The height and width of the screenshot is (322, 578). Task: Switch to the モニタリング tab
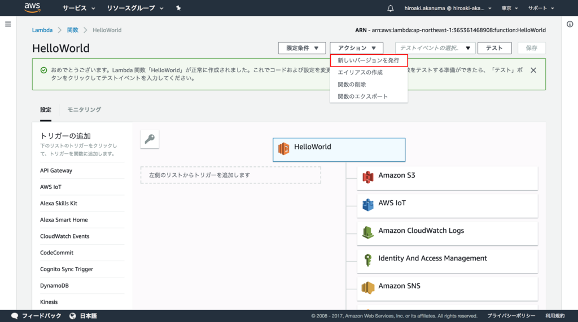84,110
